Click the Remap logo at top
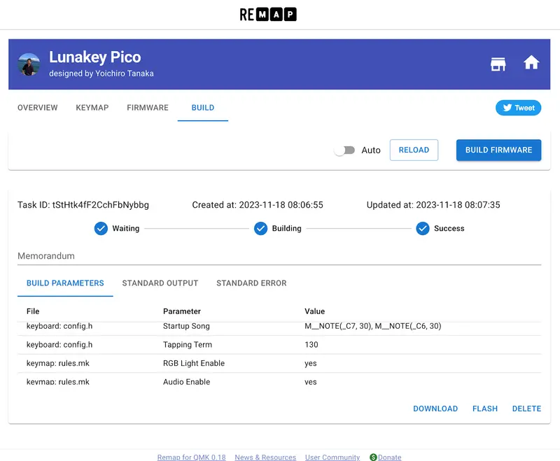Image resolution: width=560 pixels, height=461 pixels. click(x=268, y=15)
